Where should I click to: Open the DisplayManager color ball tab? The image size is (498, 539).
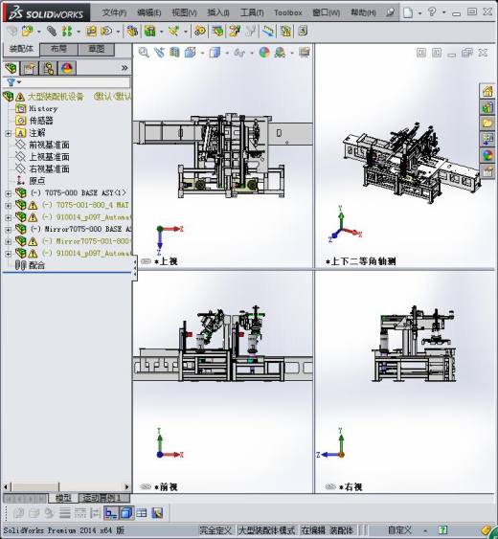[x=67, y=68]
